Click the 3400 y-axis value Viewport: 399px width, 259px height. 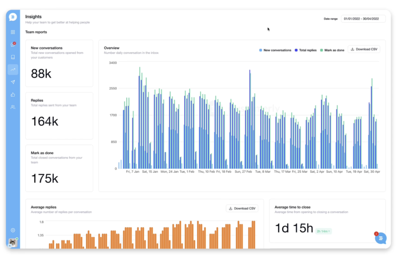click(x=113, y=63)
